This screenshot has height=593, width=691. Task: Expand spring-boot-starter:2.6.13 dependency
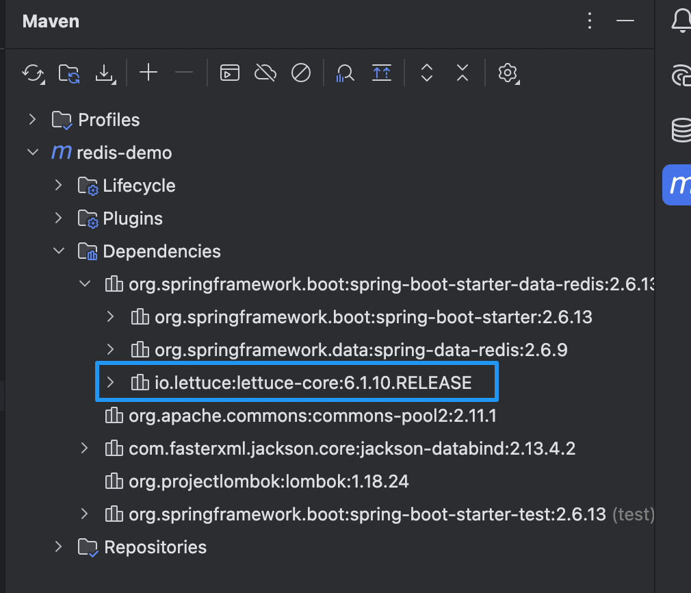tap(110, 317)
